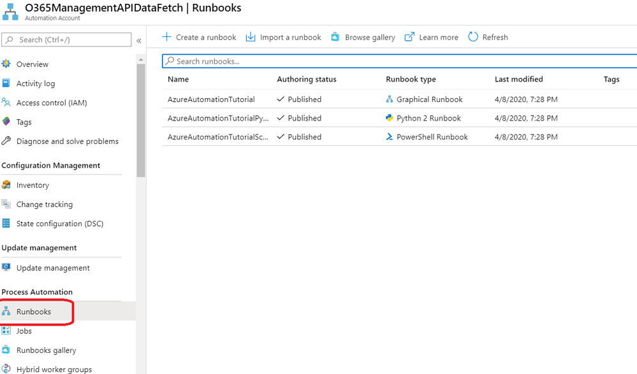Viewport: 637px width, 374px height.
Task: Open Runbooks gallery menu item
Action: (x=47, y=350)
